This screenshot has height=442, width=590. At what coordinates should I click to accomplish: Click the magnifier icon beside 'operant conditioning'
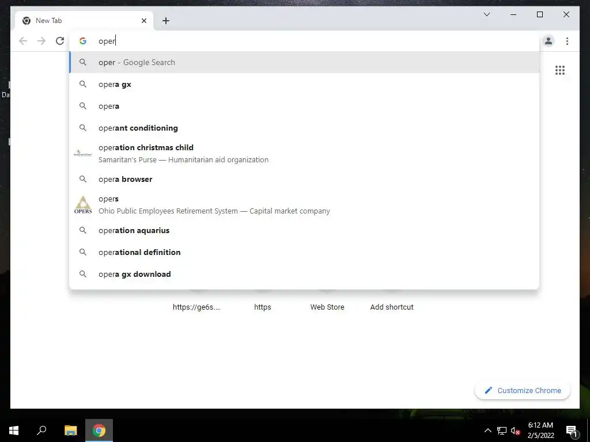click(83, 128)
